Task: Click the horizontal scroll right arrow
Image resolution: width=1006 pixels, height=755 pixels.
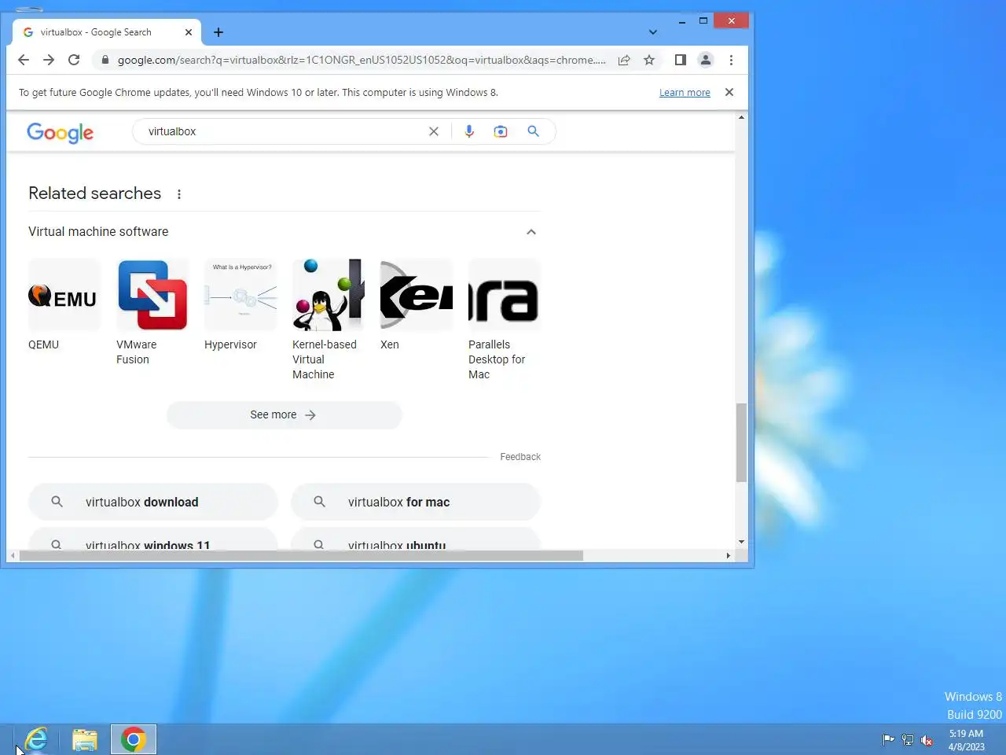Action: point(729,555)
